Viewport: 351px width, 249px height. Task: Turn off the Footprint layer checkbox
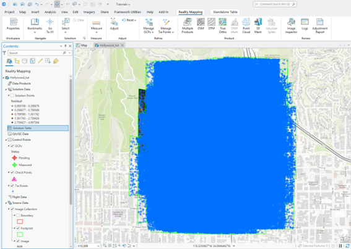[18, 228]
